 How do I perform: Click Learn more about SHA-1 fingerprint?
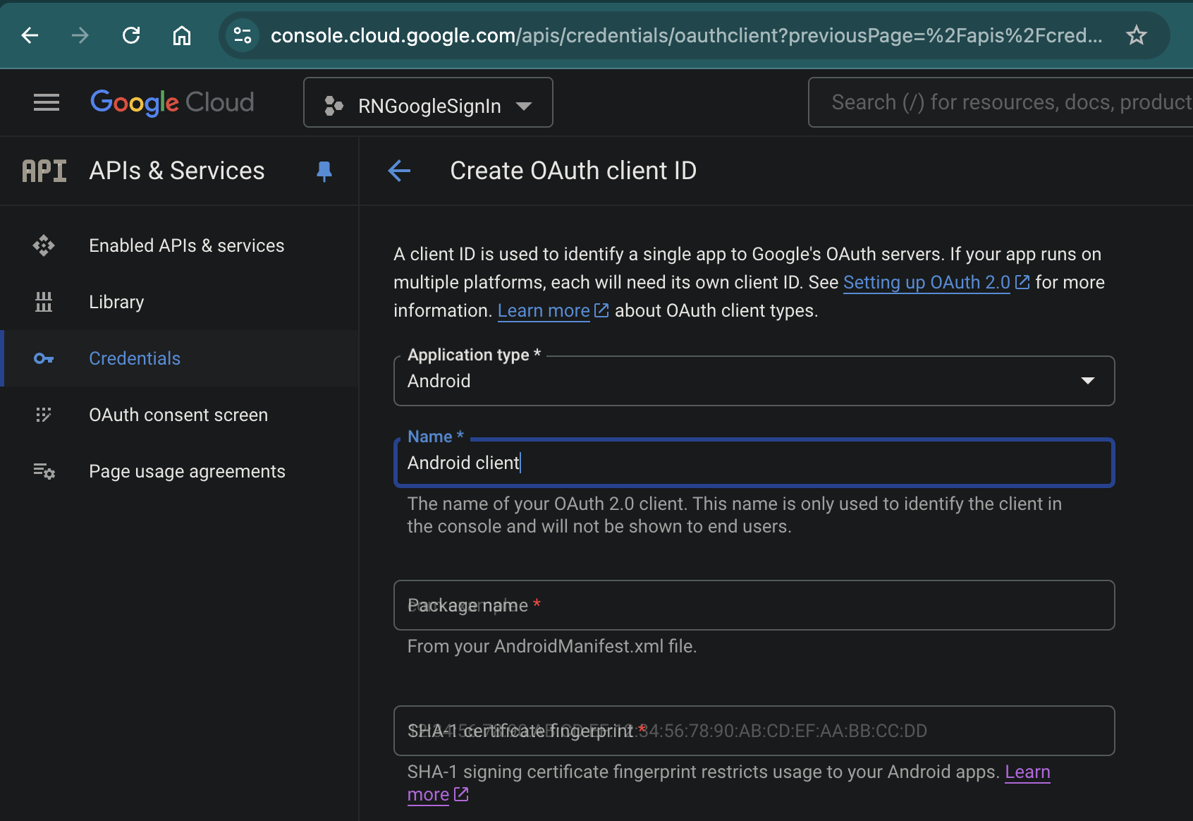tap(1027, 772)
